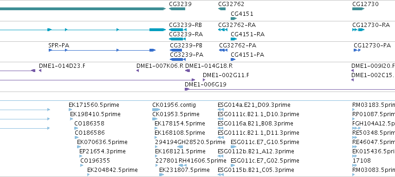Select the CG32762-PA protein arrows
Image resolution: width=395 pixels, height=177 pixels.
[x=222, y=50]
